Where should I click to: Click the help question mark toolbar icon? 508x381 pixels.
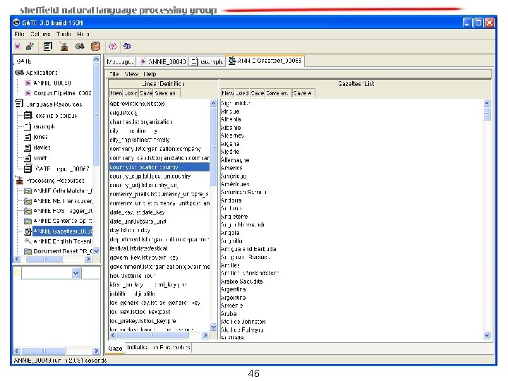(x=112, y=47)
